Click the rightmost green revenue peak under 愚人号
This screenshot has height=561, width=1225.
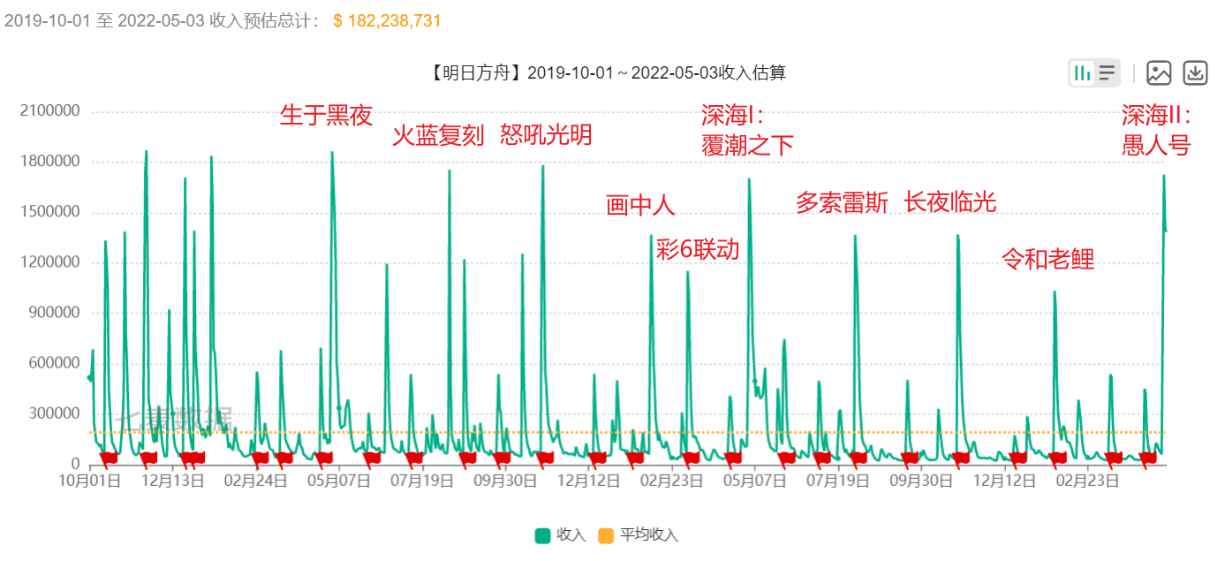[x=1163, y=178]
